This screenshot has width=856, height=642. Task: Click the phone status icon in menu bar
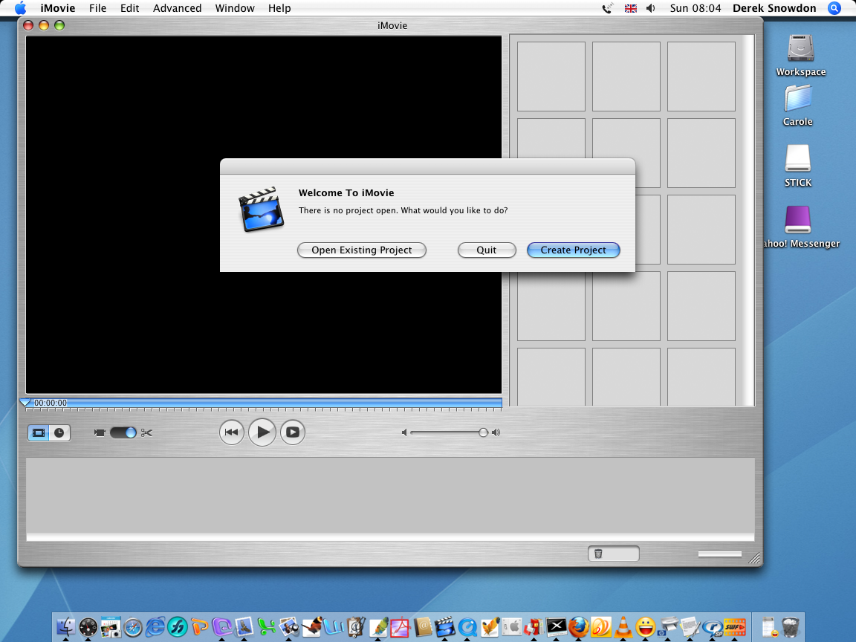click(x=608, y=8)
